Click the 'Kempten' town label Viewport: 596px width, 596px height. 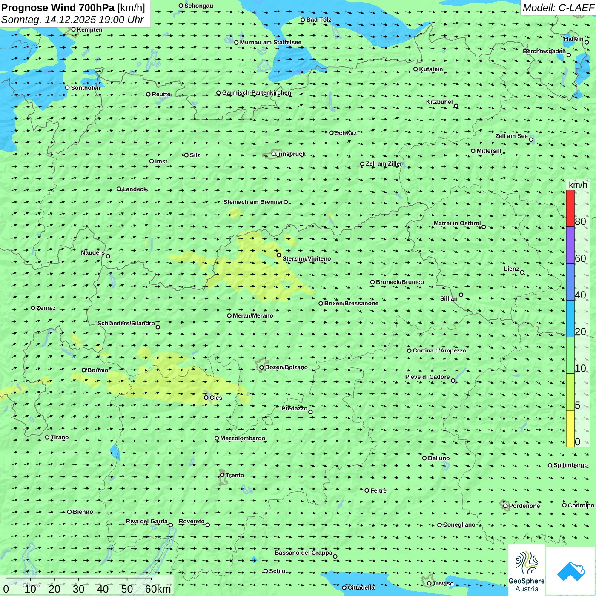(90, 29)
